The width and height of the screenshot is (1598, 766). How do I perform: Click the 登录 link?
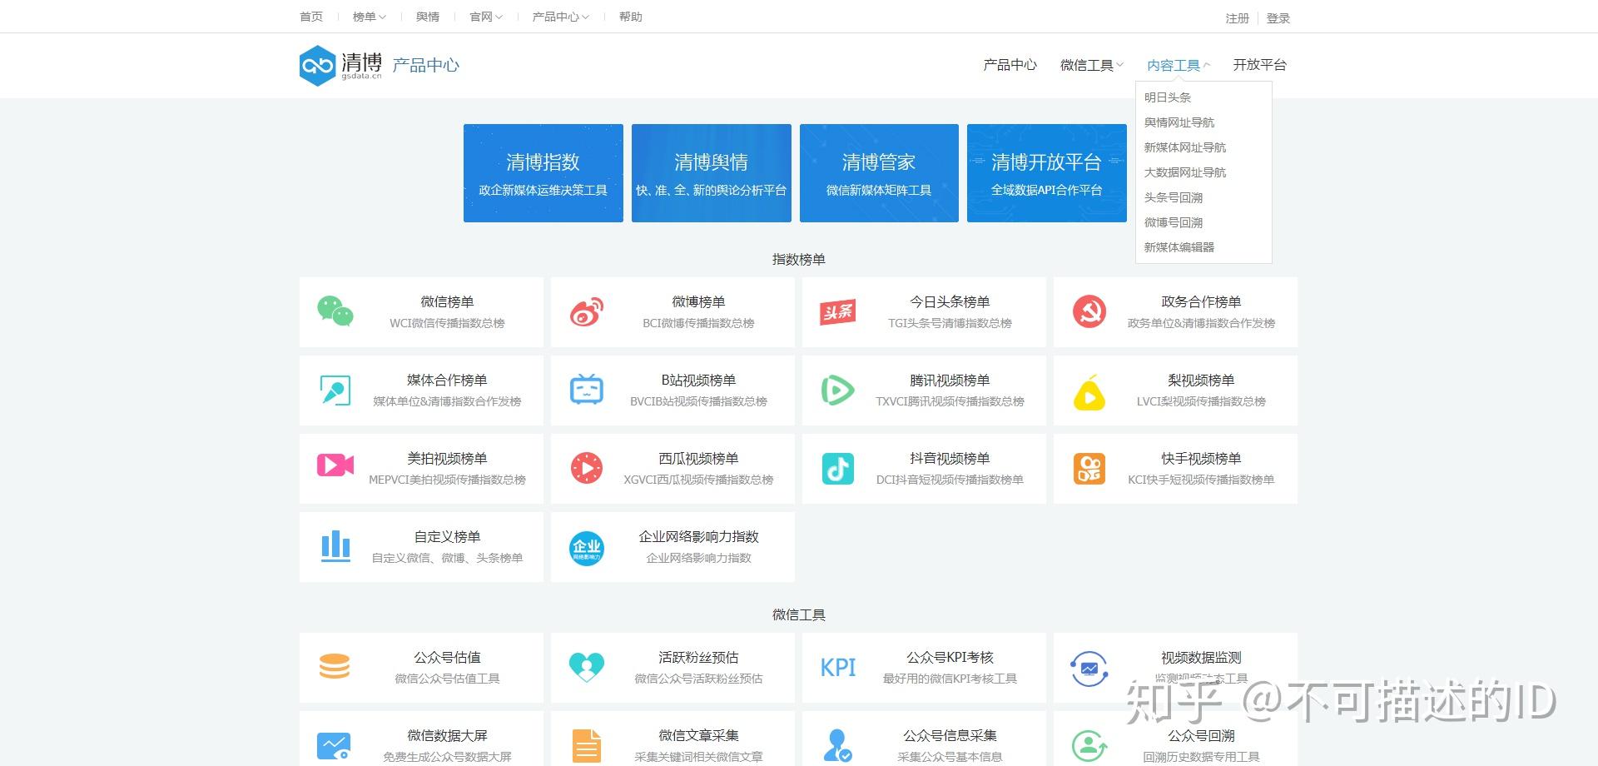click(x=1278, y=18)
